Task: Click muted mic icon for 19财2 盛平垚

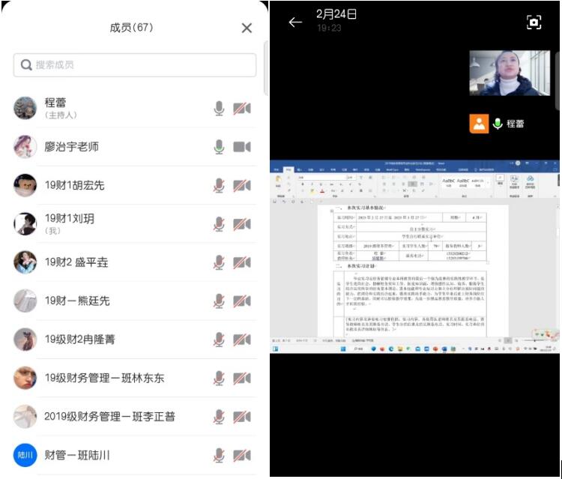Action: 219,262
